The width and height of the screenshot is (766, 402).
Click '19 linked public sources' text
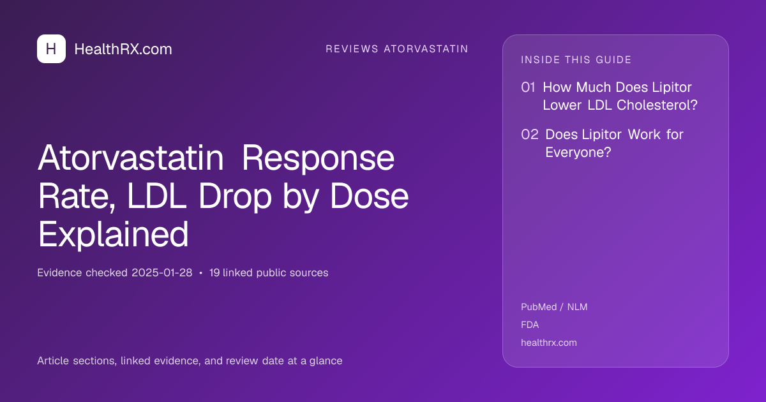[269, 273]
